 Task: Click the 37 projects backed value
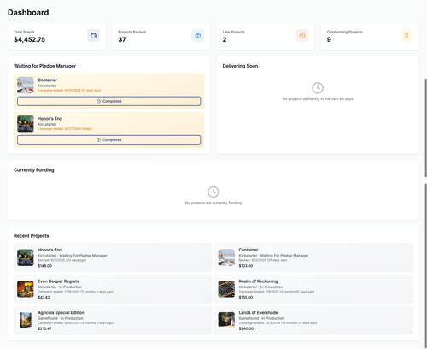[122, 39]
